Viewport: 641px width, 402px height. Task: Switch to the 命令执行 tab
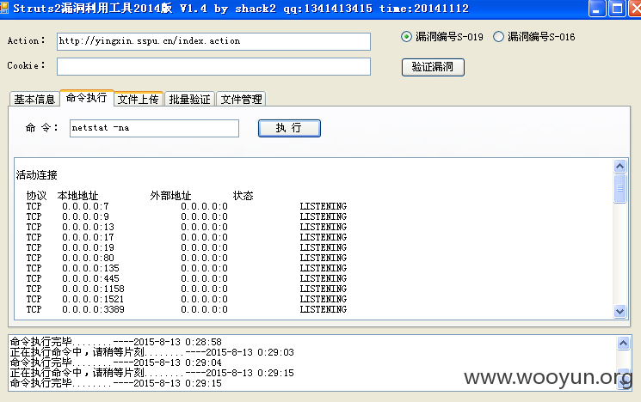(x=87, y=98)
